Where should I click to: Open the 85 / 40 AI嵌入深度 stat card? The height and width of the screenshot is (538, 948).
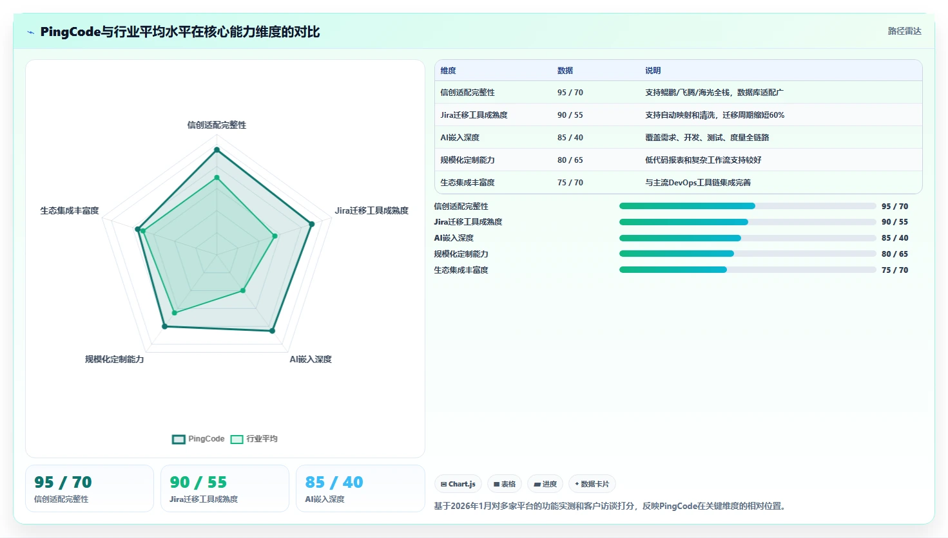tap(360, 488)
